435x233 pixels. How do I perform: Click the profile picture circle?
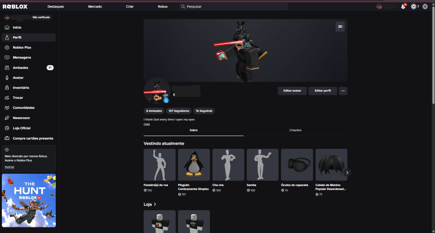coord(157,91)
